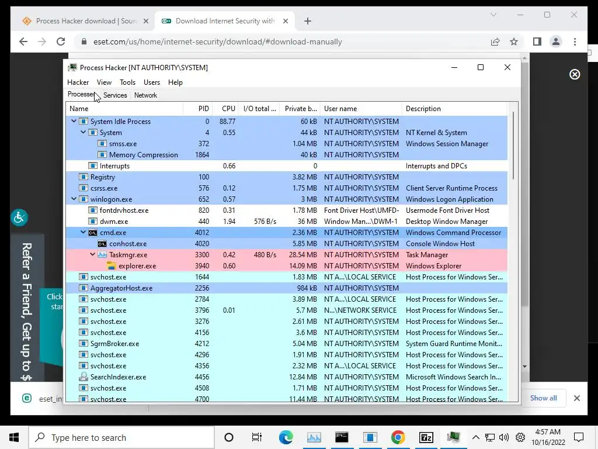Select the csrss.exe process row
Image resolution: width=598 pixels, height=449 pixels.
[x=286, y=188]
